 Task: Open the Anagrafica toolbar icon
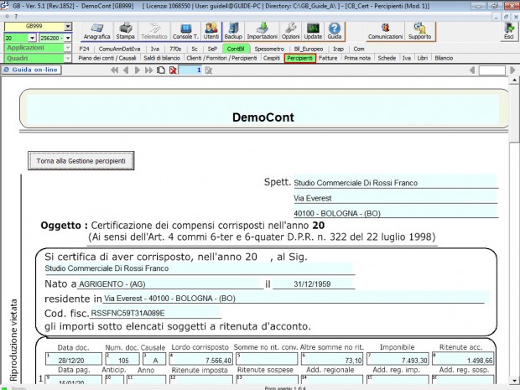(x=96, y=31)
